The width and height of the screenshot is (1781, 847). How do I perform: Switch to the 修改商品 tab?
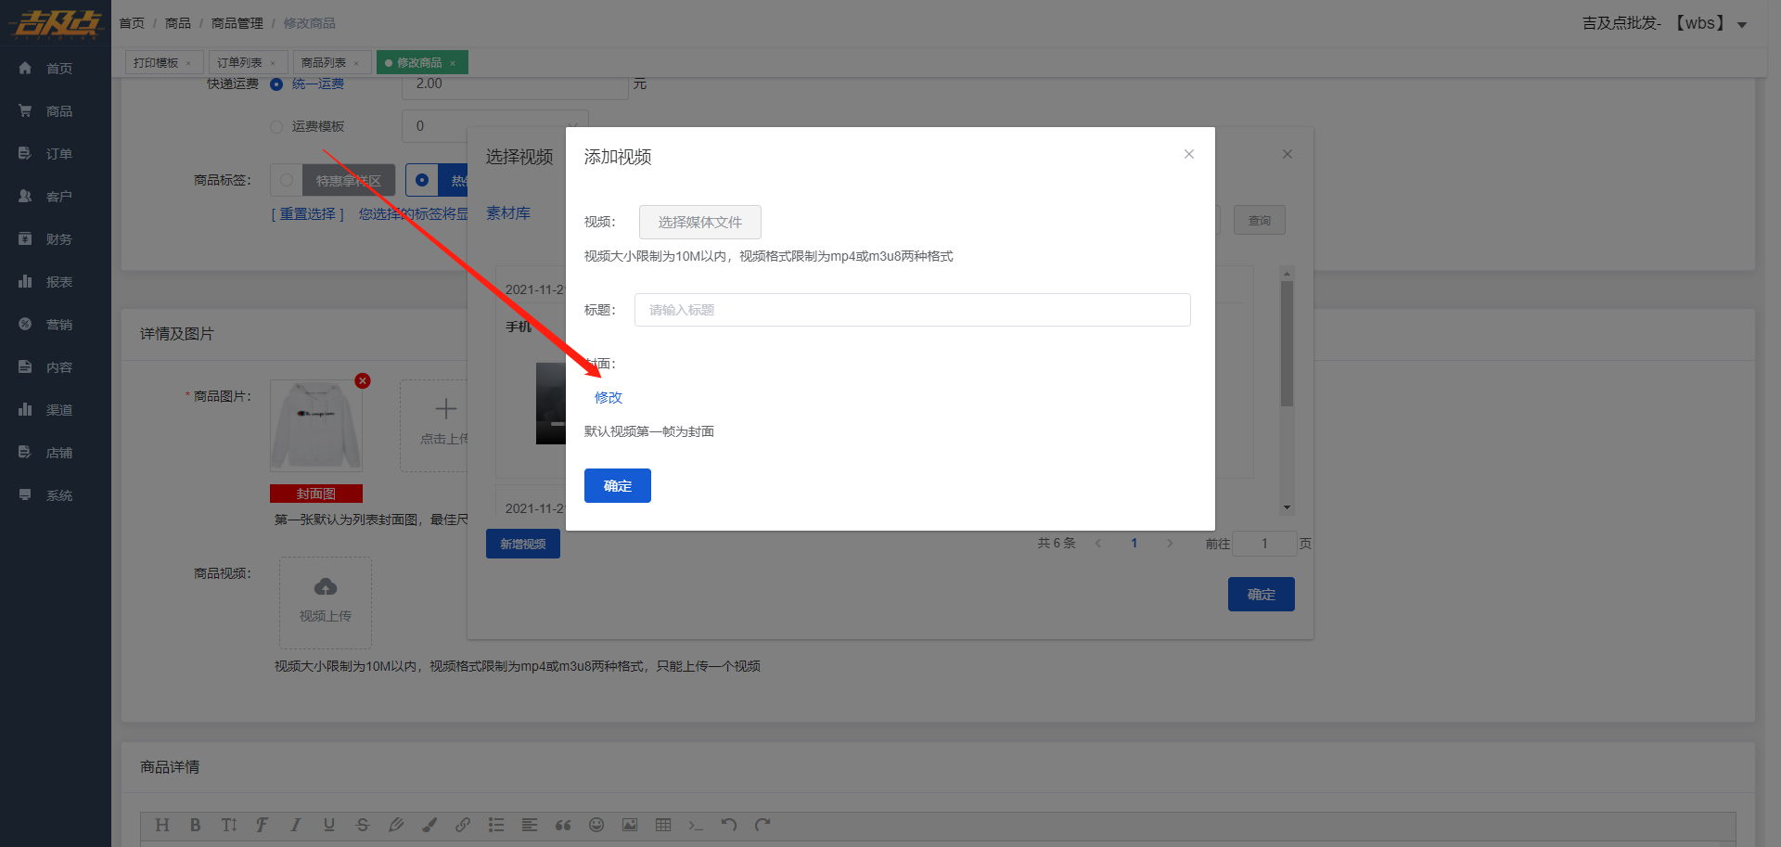coord(420,63)
